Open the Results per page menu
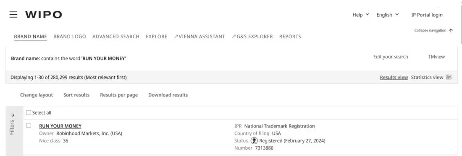This screenshot has height=156, width=462. pyautogui.click(x=119, y=95)
